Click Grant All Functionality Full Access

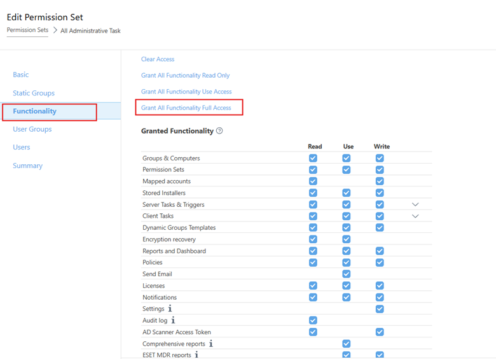186,108
